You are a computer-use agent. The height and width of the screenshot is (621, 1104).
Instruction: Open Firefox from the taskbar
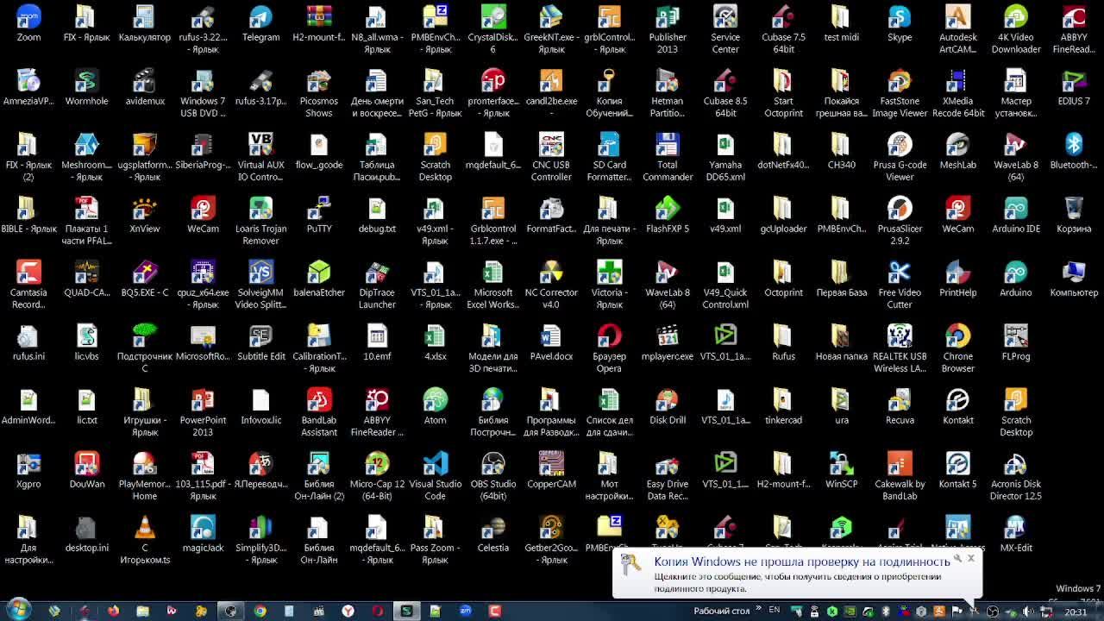[113, 611]
